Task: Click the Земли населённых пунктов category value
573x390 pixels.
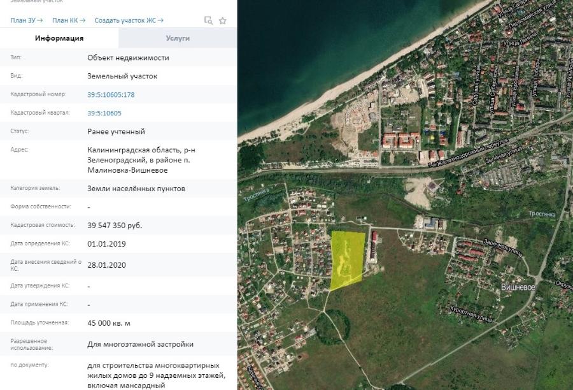Action: coord(136,189)
